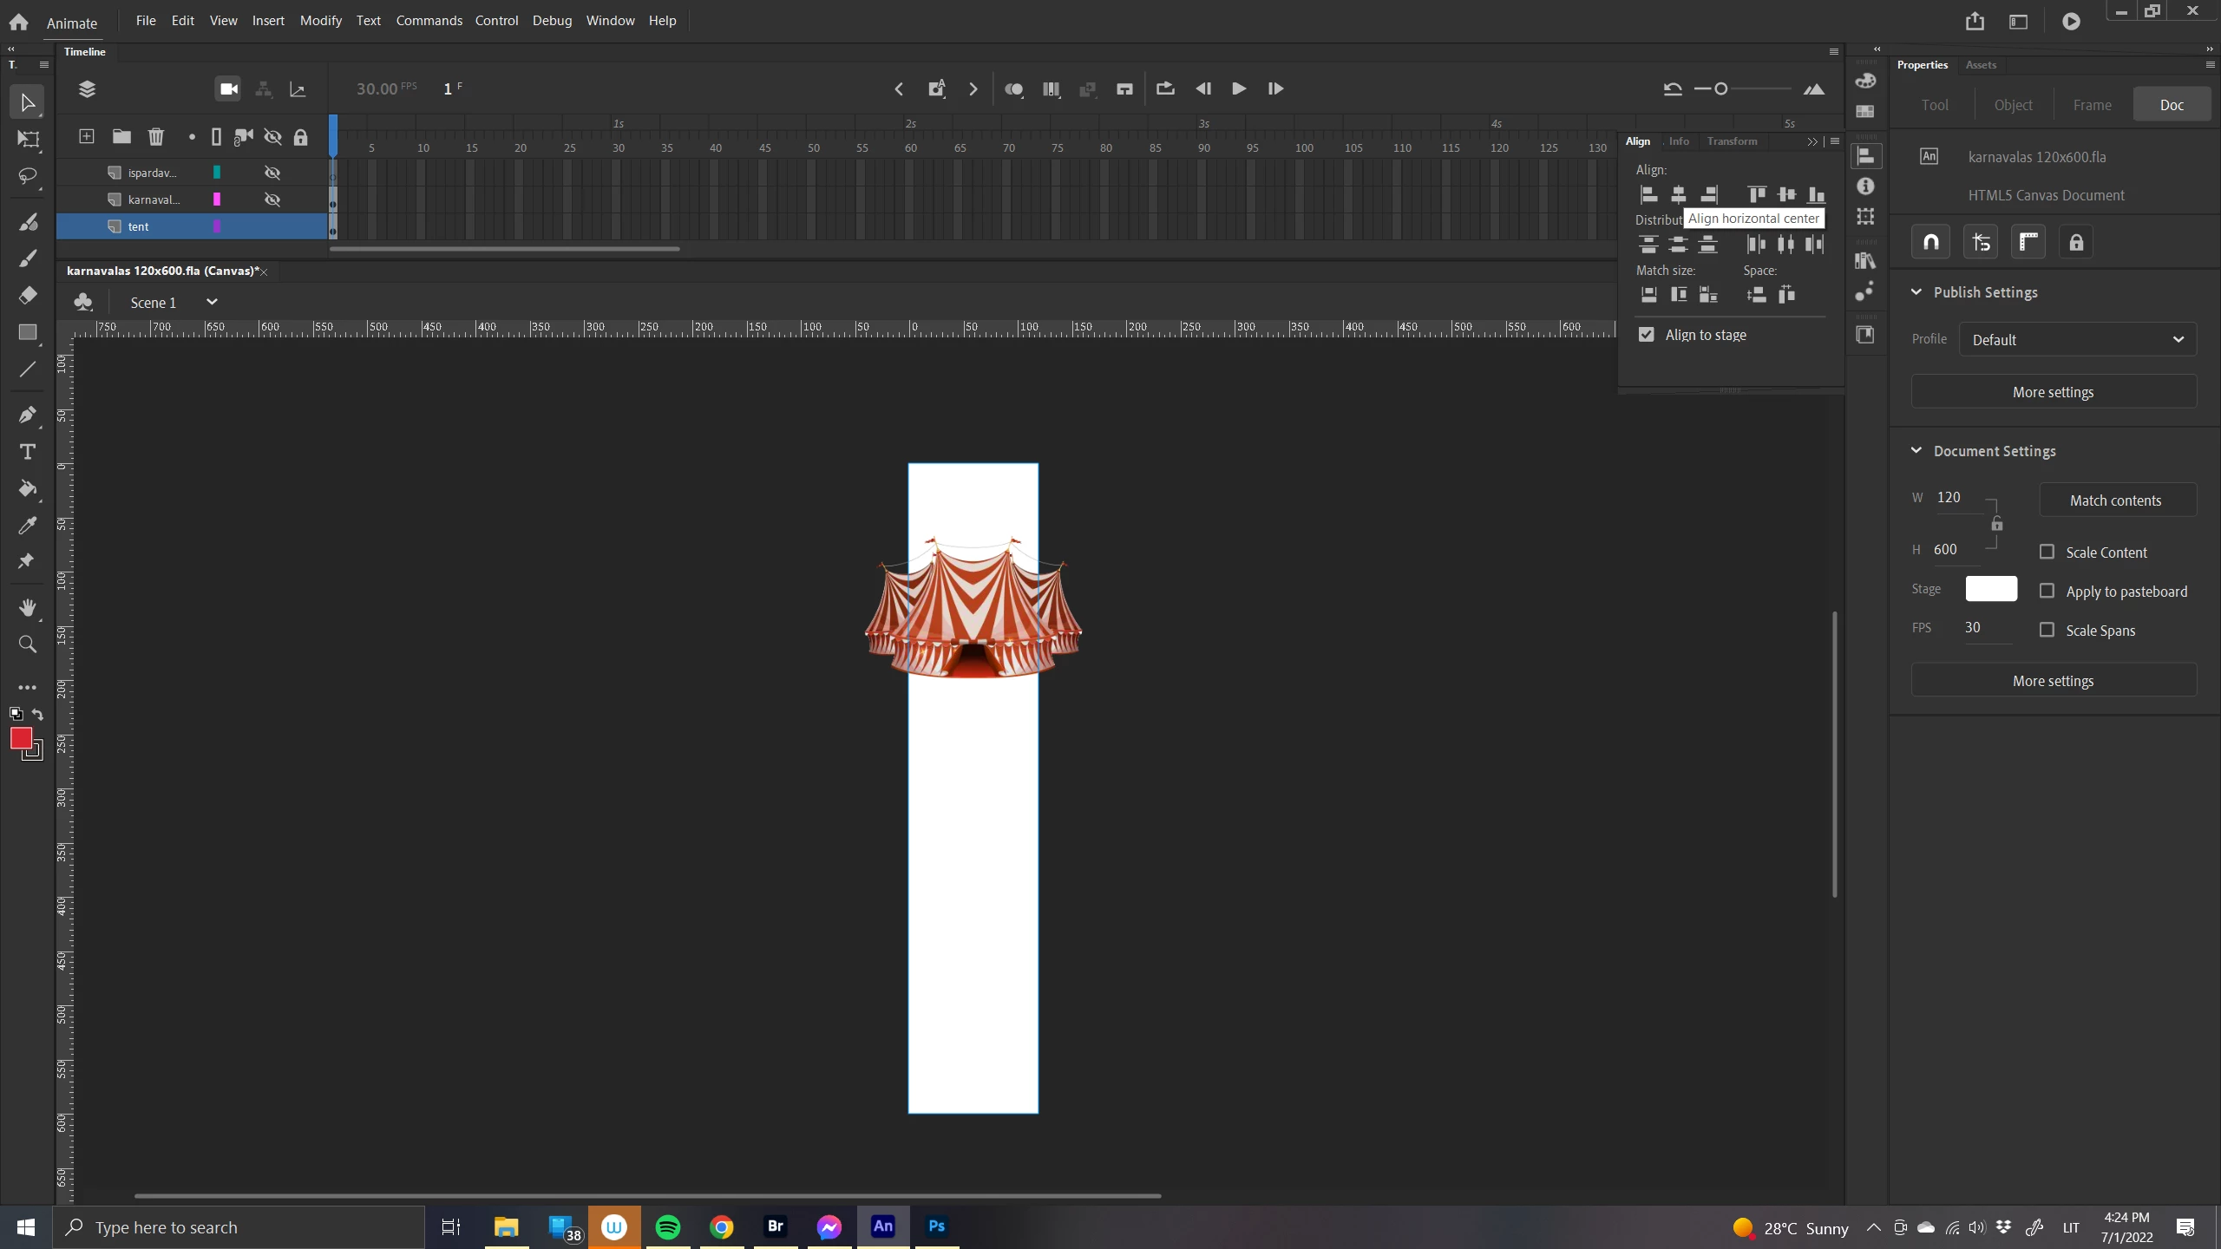This screenshot has height=1249, width=2221.
Task: Open the red fill color swatch
Action: [21, 738]
